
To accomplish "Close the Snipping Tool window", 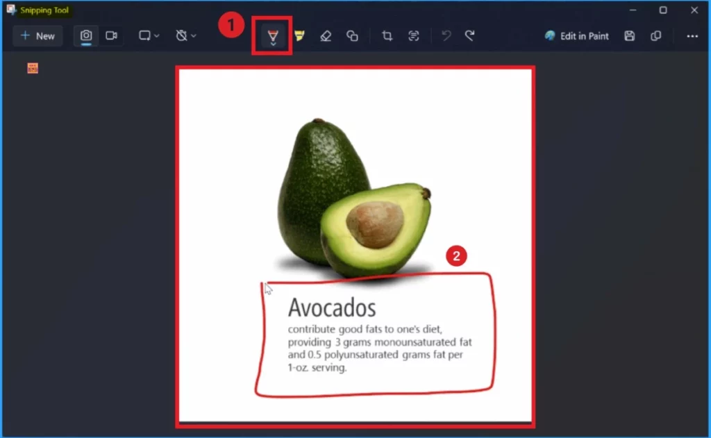I will click(x=694, y=10).
